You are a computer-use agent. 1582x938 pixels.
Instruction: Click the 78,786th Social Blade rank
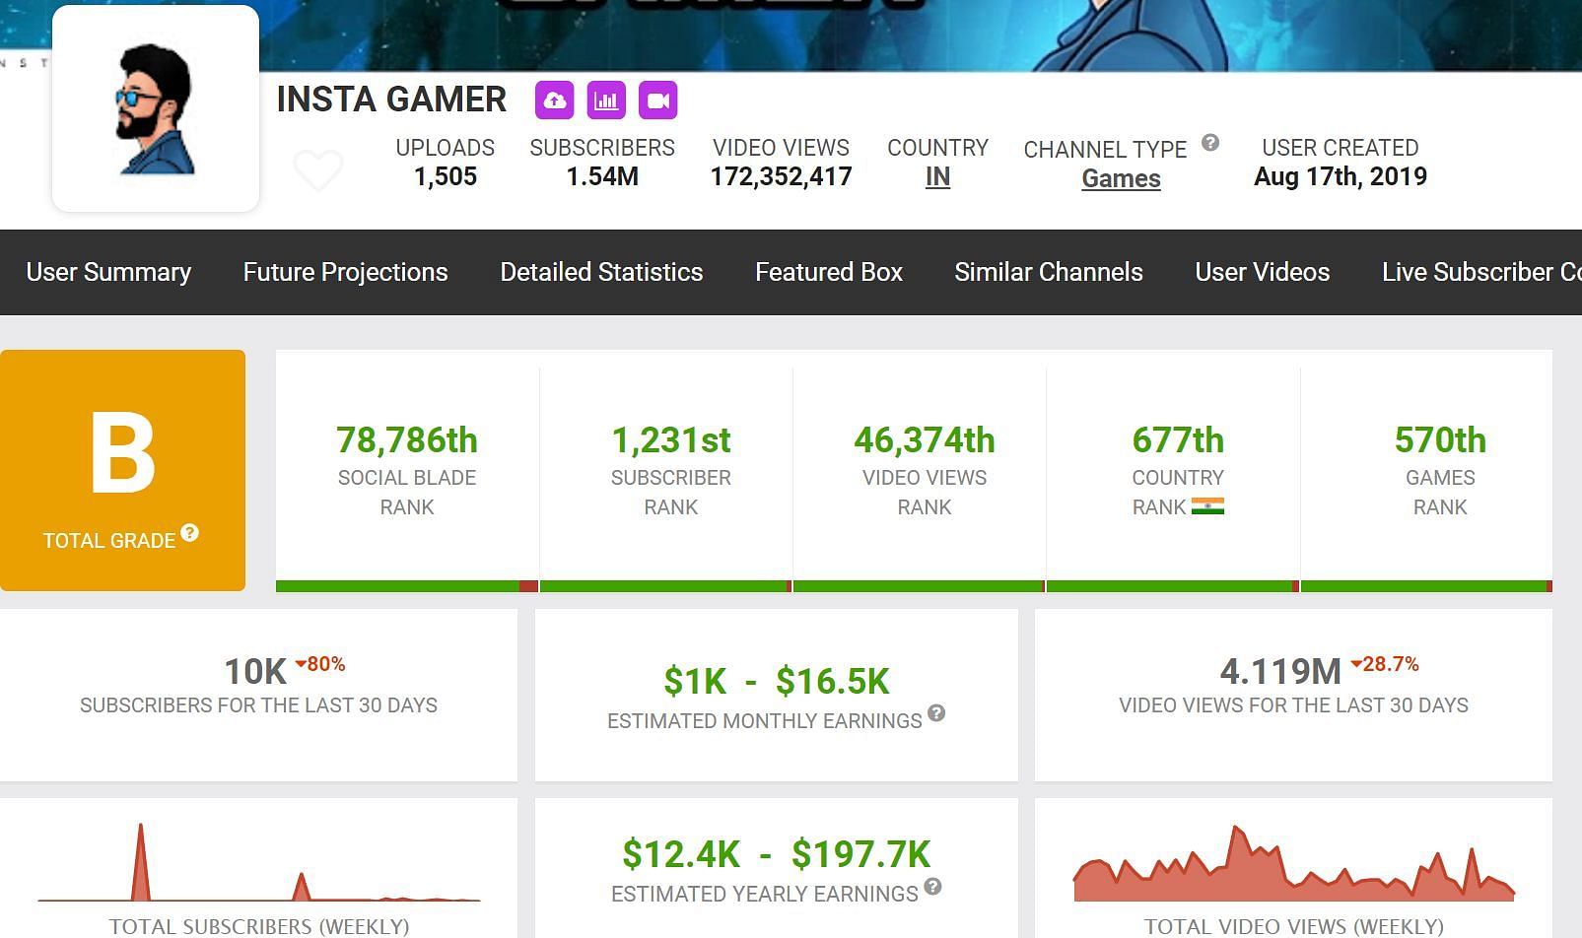pyautogui.click(x=407, y=440)
